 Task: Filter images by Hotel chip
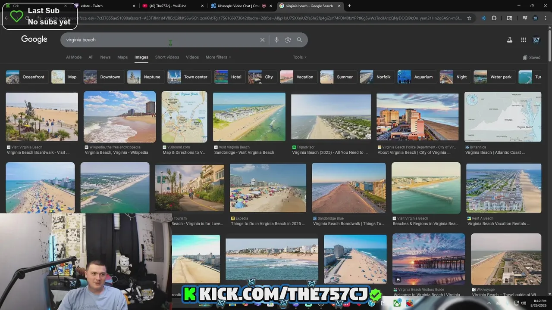pyautogui.click(x=230, y=77)
